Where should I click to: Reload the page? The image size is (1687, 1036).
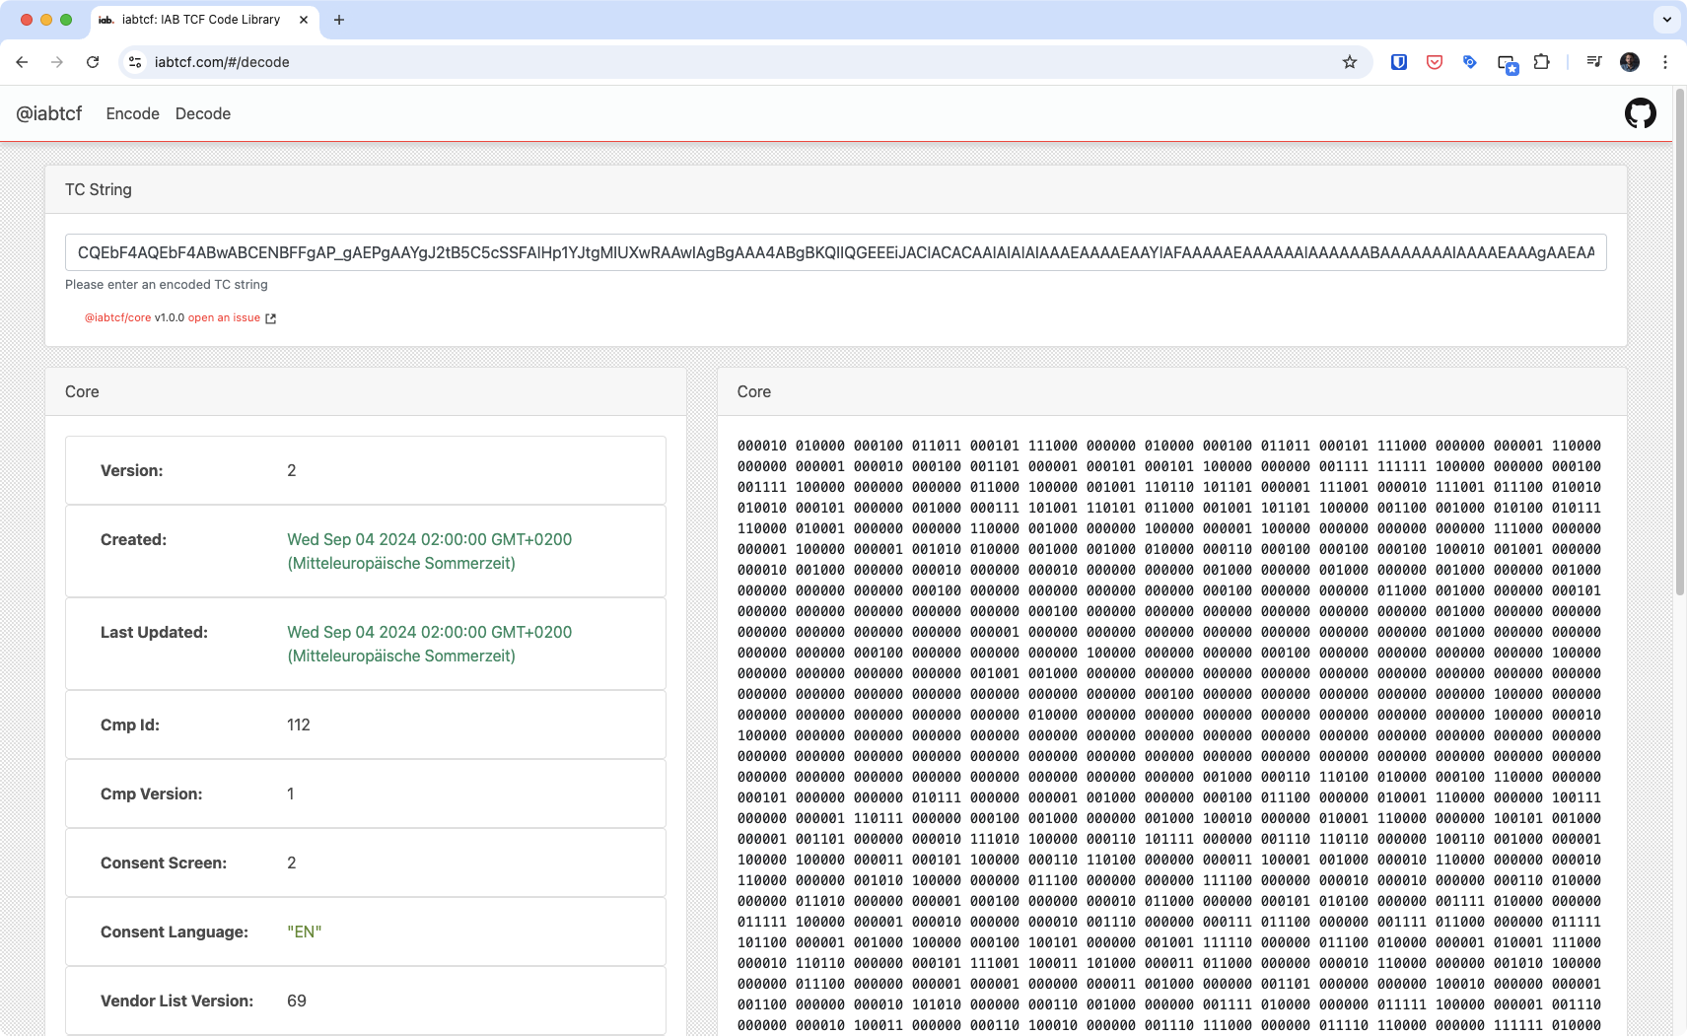tap(93, 62)
